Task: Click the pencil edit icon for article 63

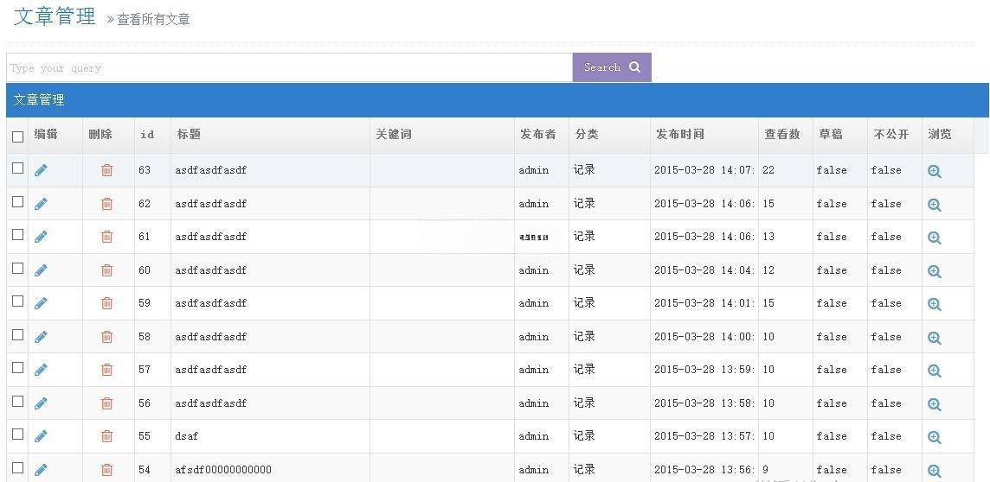Action: click(41, 171)
